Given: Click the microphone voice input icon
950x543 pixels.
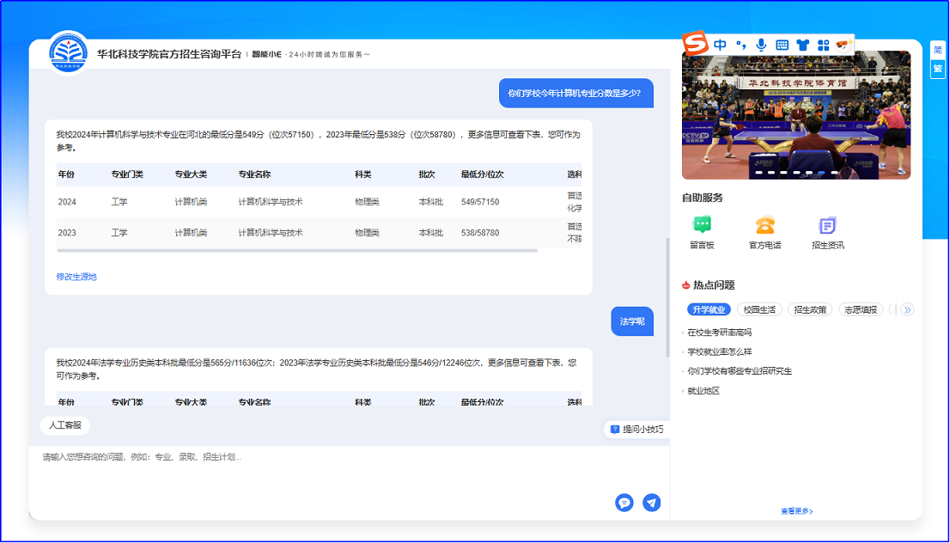Looking at the screenshot, I should tap(761, 45).
